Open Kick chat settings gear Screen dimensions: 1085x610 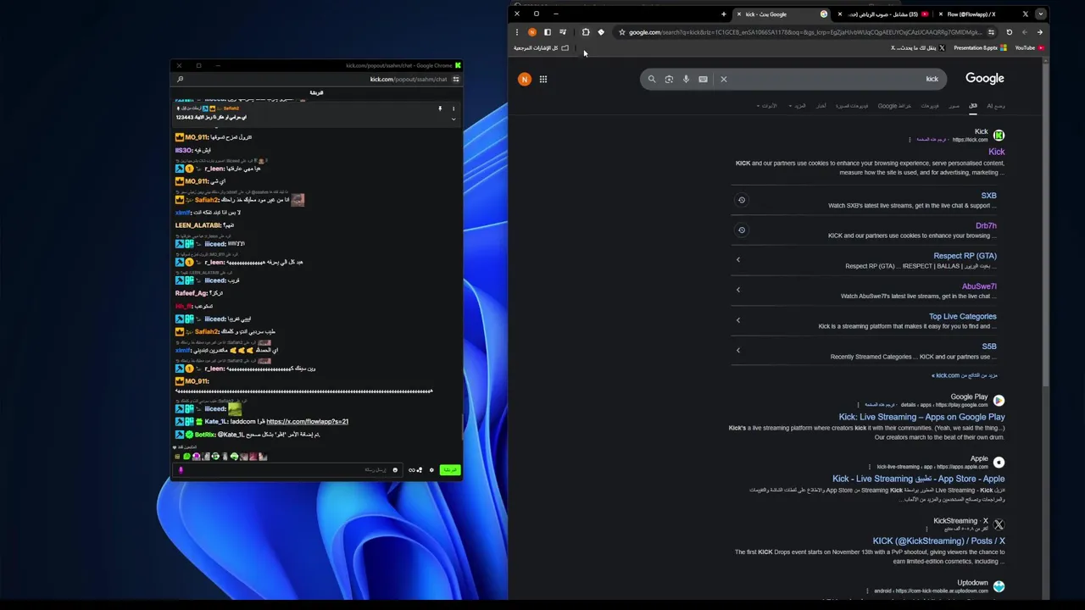pos(431,470)
